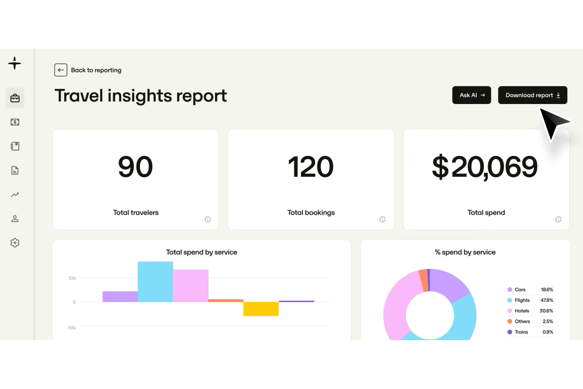Follow the Back to reporting link
This screenshot has width=583, height=389.
(96, 70)
